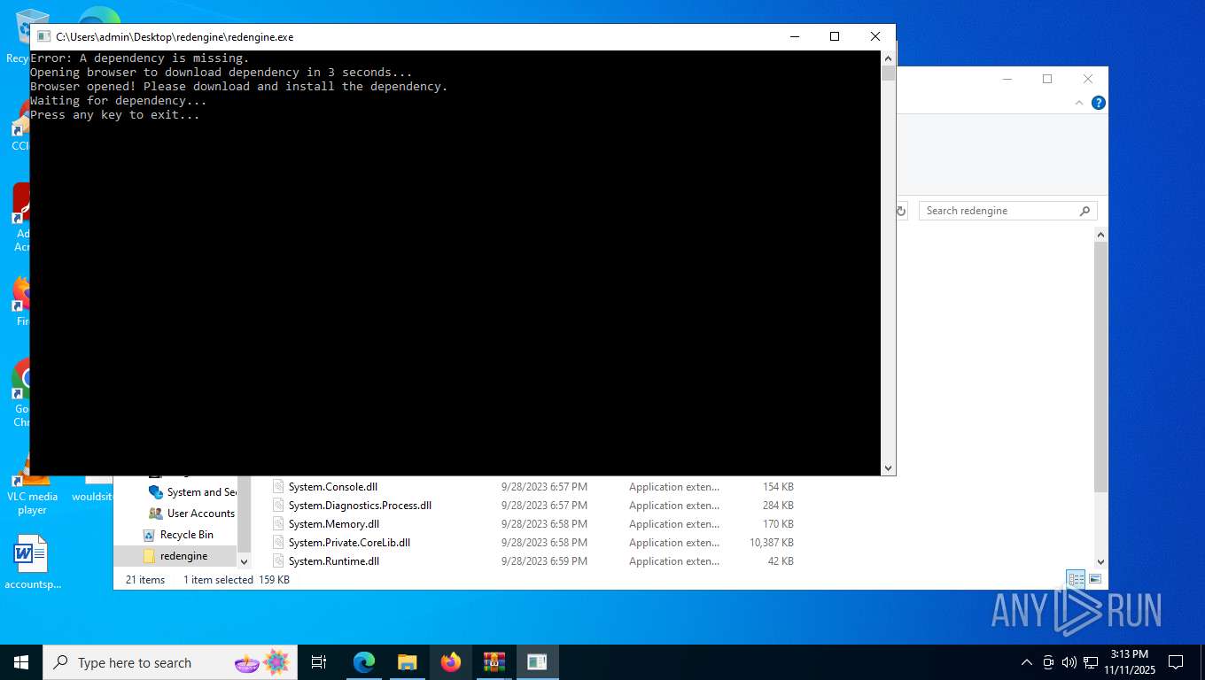This screenshot has width=1205, height=680.
Task: Open Meet Now tray icon
Action: click(x=1048, y=662)
